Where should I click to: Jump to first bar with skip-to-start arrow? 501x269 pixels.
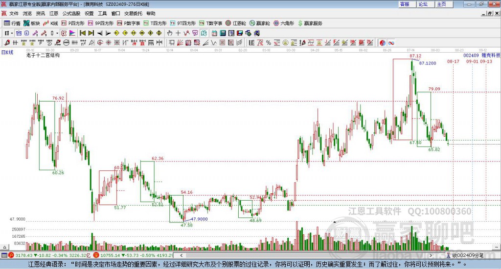pyautogui.click(x=83, y=33)
